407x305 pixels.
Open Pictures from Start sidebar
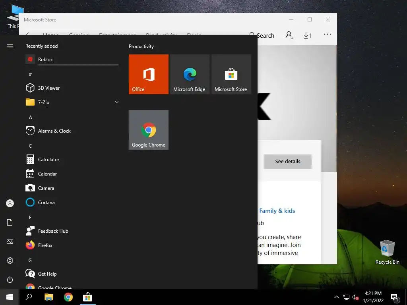(x=10, y=241)
